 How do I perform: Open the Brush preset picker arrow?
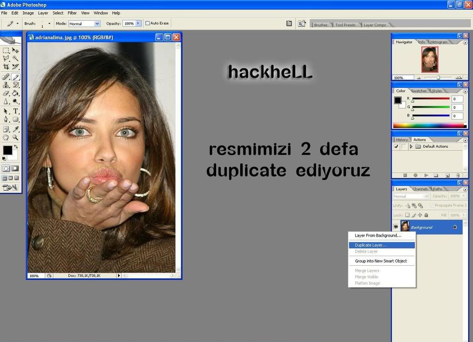point(49,24)
